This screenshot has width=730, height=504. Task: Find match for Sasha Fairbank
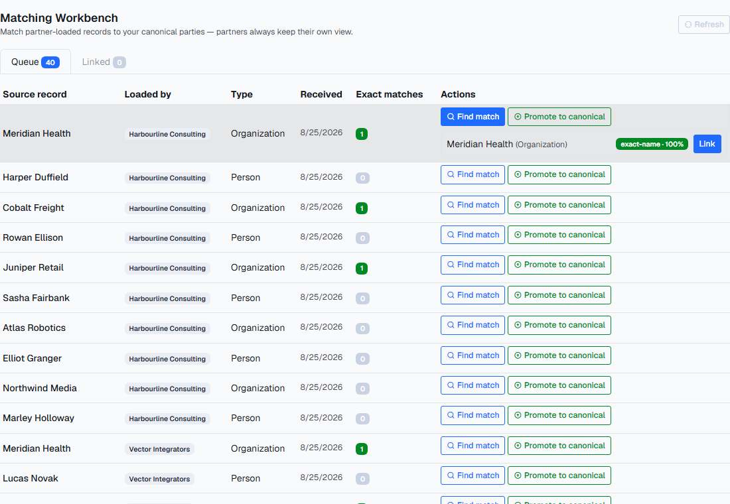click(x=473, y=295)
